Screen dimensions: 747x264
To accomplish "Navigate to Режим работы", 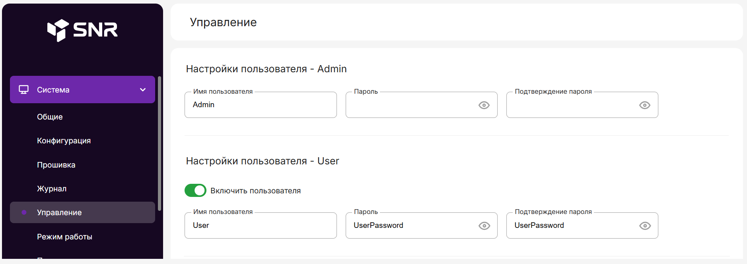I will 64,237.
